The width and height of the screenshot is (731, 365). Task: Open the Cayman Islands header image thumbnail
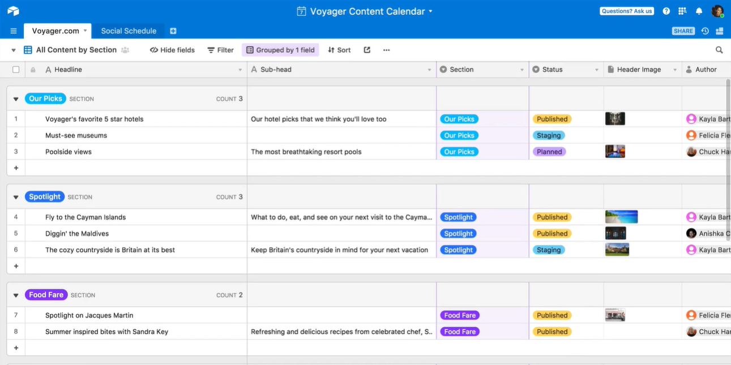(x=621, y=217)
